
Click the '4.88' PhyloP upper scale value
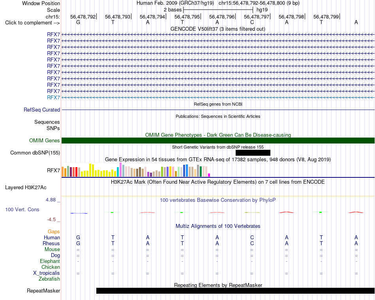[x=51, y=200]
